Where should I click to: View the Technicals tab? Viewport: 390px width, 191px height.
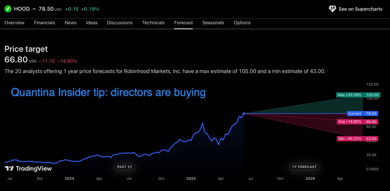(153, 23)
